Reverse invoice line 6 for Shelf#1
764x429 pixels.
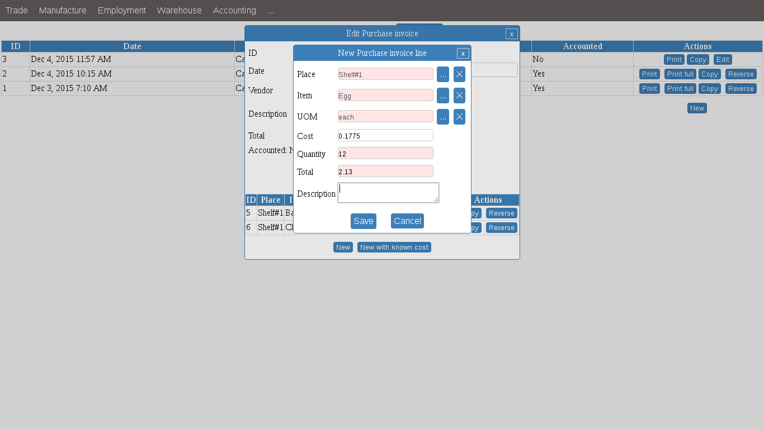point(502,227)
